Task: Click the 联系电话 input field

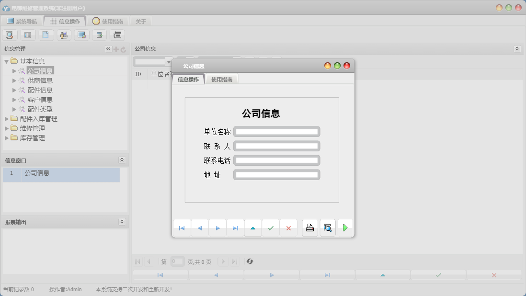Action: [x=276, y=160]
